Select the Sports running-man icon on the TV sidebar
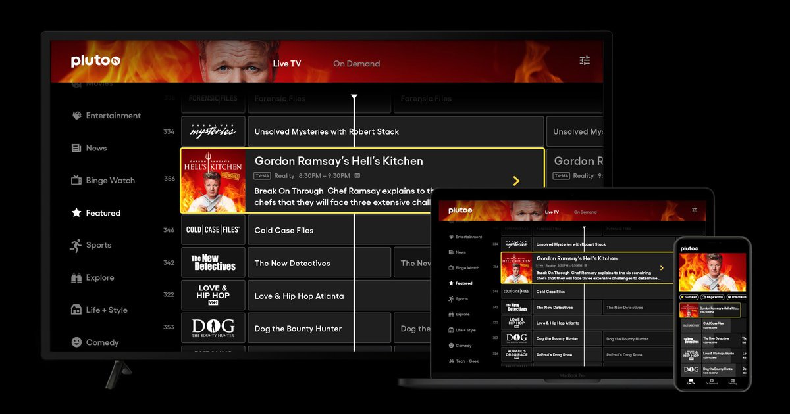 click(76, 245)
